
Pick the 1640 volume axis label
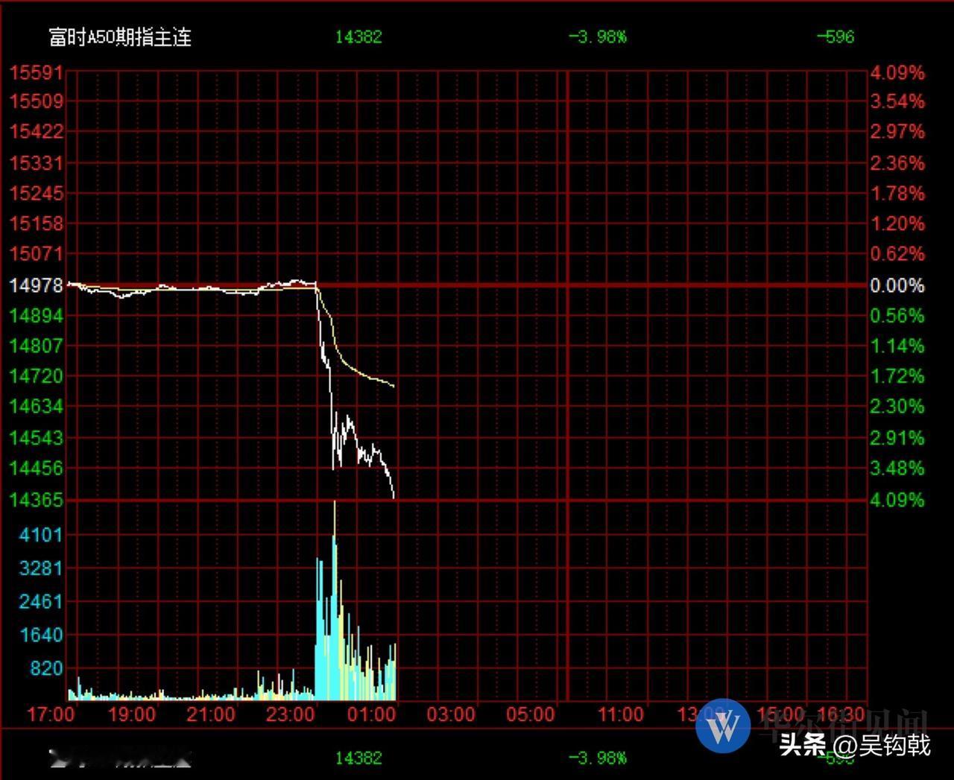(41, 635)
